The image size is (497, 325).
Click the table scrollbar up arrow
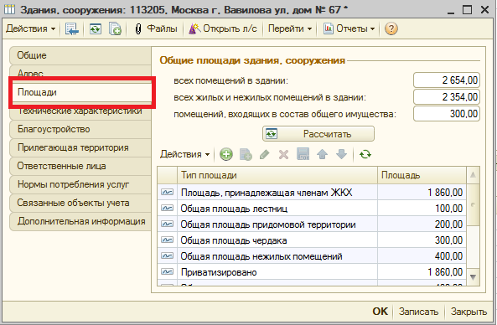(473, 175)
